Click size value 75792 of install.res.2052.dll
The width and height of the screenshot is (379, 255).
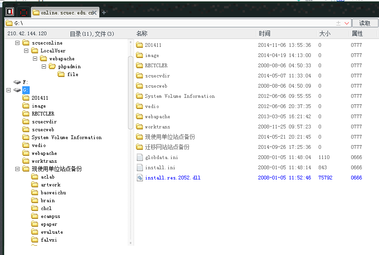pyautogui.click(x=325, y=178)
